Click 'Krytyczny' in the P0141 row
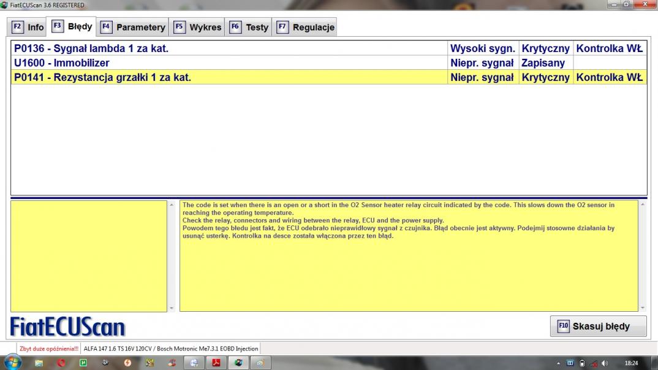The width and height of the screenshot is (658, 370). (x=545, y=77)
